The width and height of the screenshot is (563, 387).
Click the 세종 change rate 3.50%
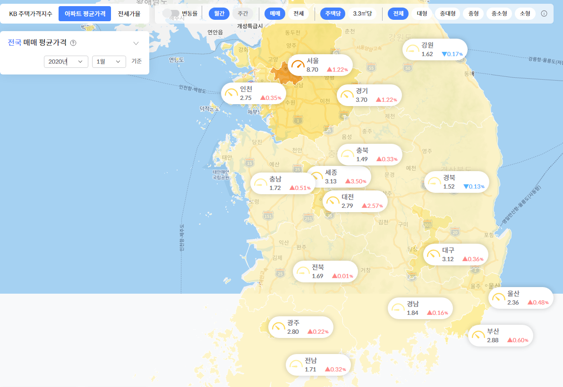click(356, 181)
